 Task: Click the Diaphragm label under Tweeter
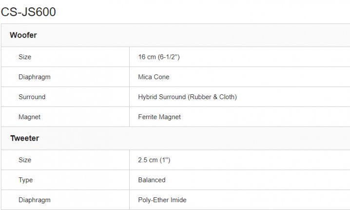pyautogui.click(x=34, y=200)
